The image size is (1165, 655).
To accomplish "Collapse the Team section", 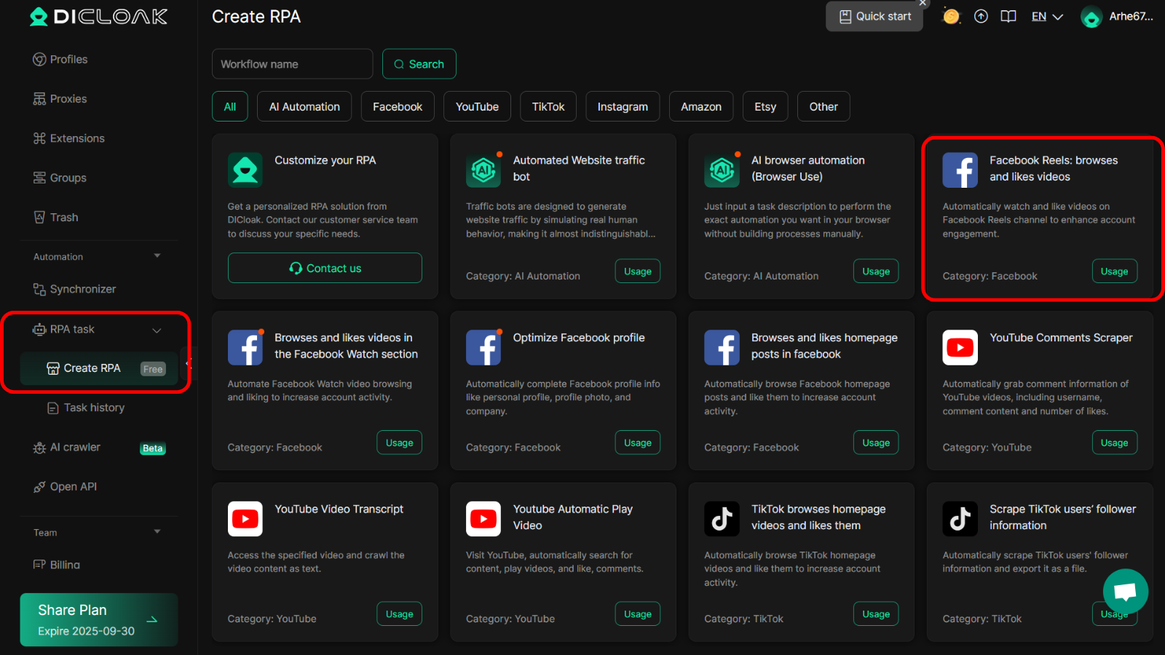I will (x=157, y=532).
